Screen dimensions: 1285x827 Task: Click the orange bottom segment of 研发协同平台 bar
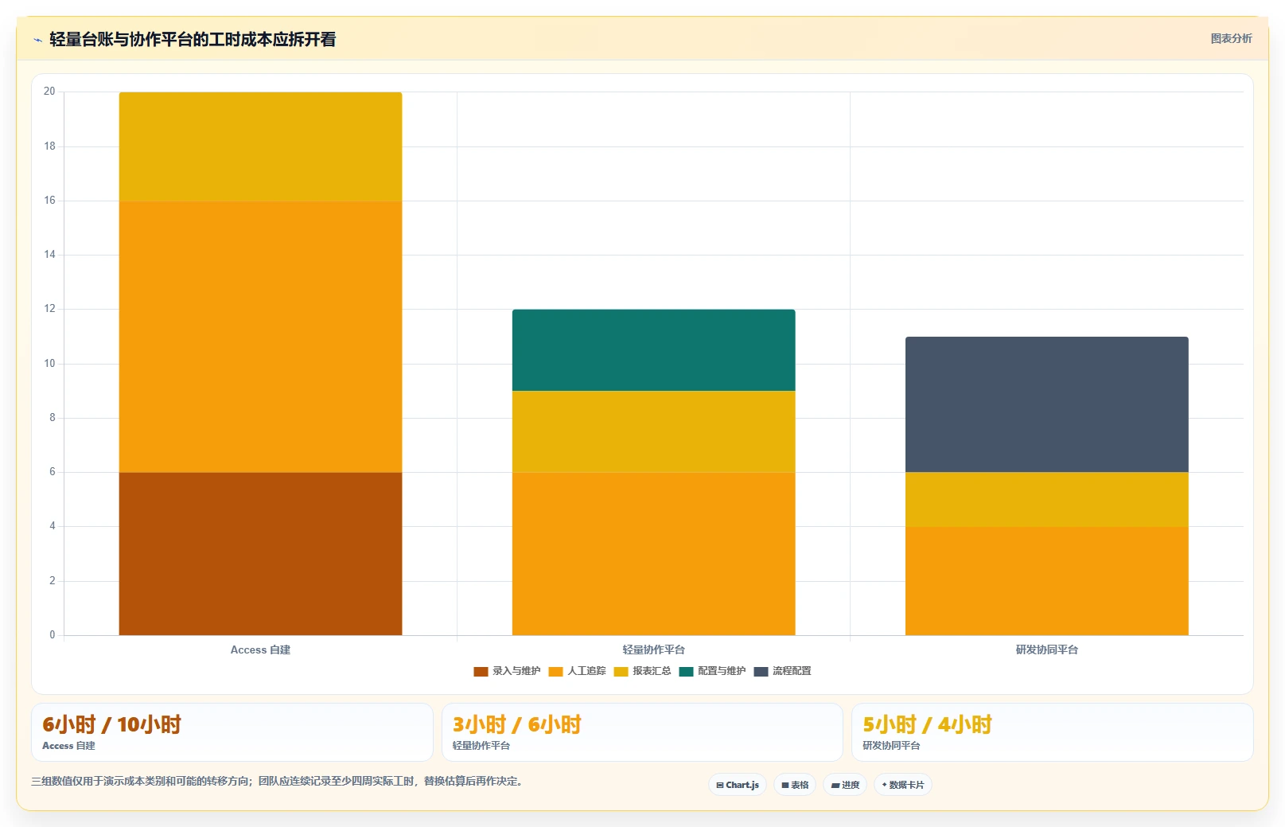(x=1046, y=581)
